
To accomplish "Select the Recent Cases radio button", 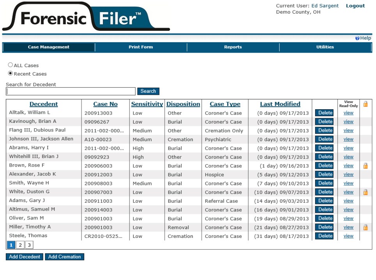I will coord(10,73).
